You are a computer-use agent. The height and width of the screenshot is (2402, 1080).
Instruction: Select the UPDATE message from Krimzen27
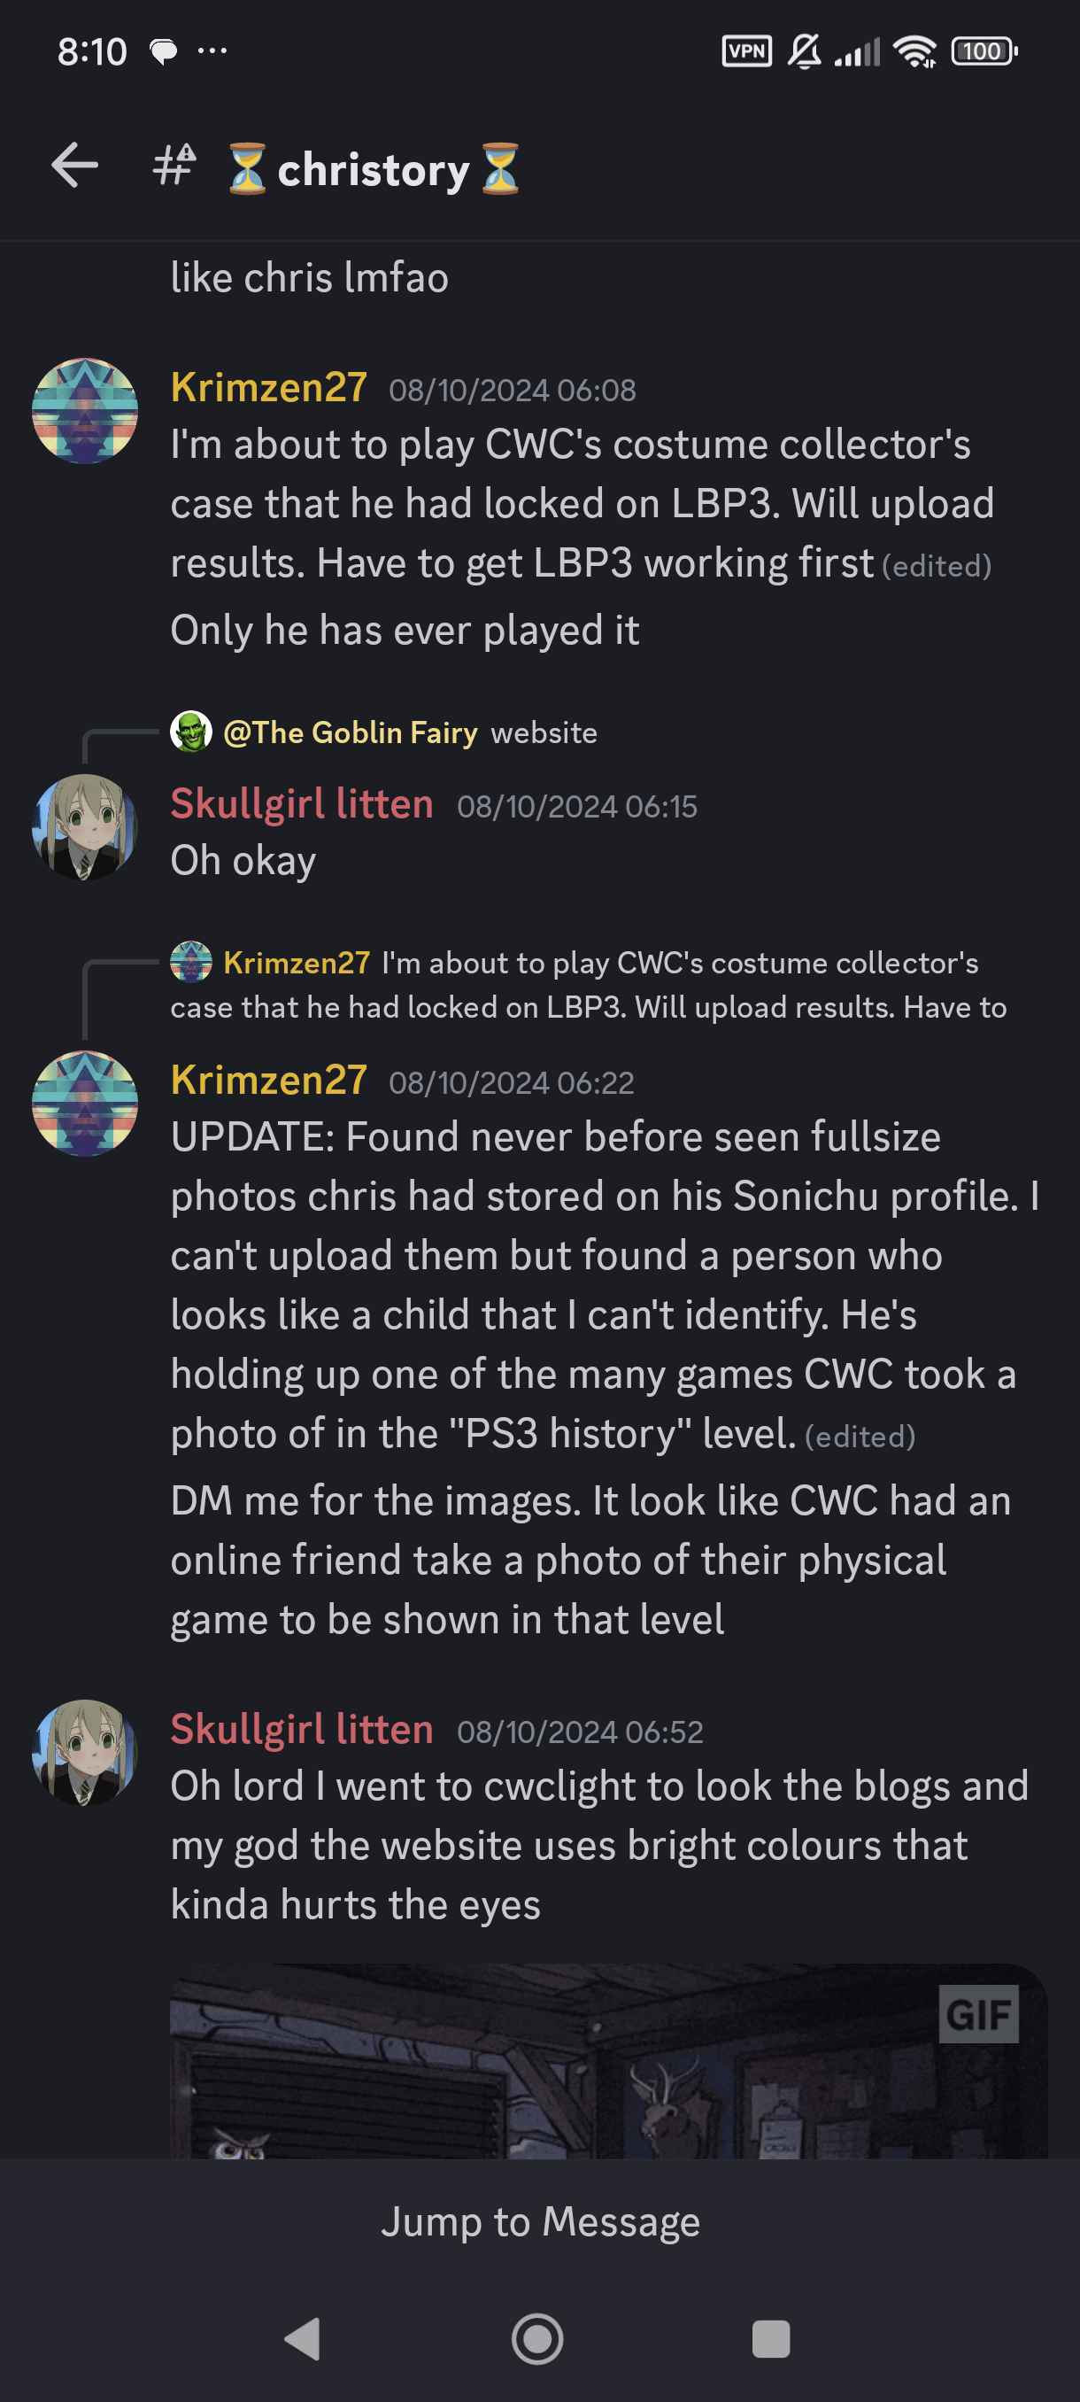[x=604, y=1285]
